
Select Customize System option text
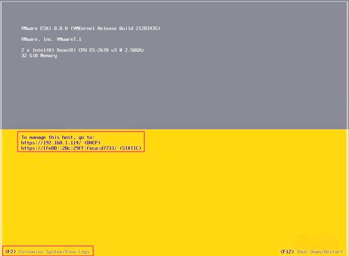coord(40,252)
